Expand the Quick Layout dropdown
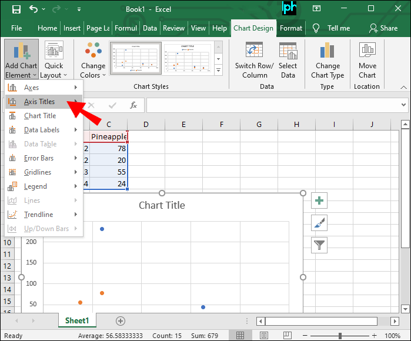 click(54, 61)
